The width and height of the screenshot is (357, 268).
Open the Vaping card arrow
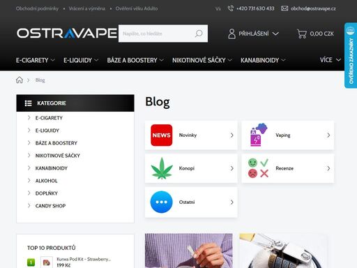tap(328, 135)
